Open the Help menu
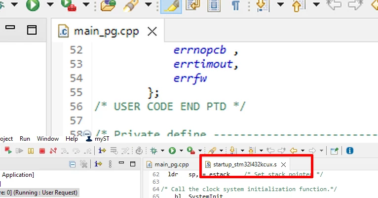Viewport: 378px width, 198px height. [x=72, y=139]
